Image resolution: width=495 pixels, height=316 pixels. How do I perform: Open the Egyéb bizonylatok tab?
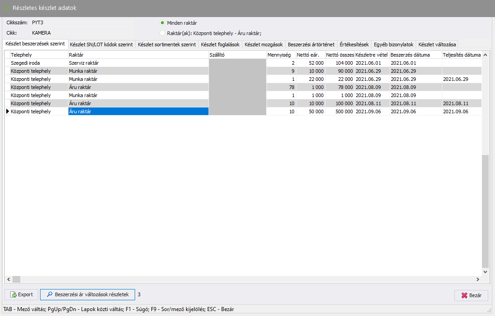pyautogui.click(x=393, y=45)
